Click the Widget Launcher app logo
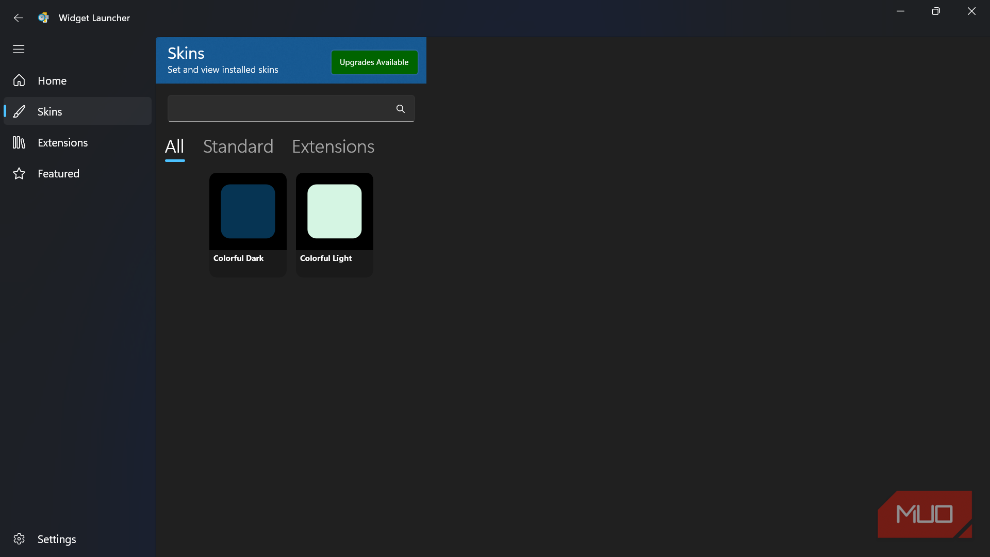 click(44, 18)
